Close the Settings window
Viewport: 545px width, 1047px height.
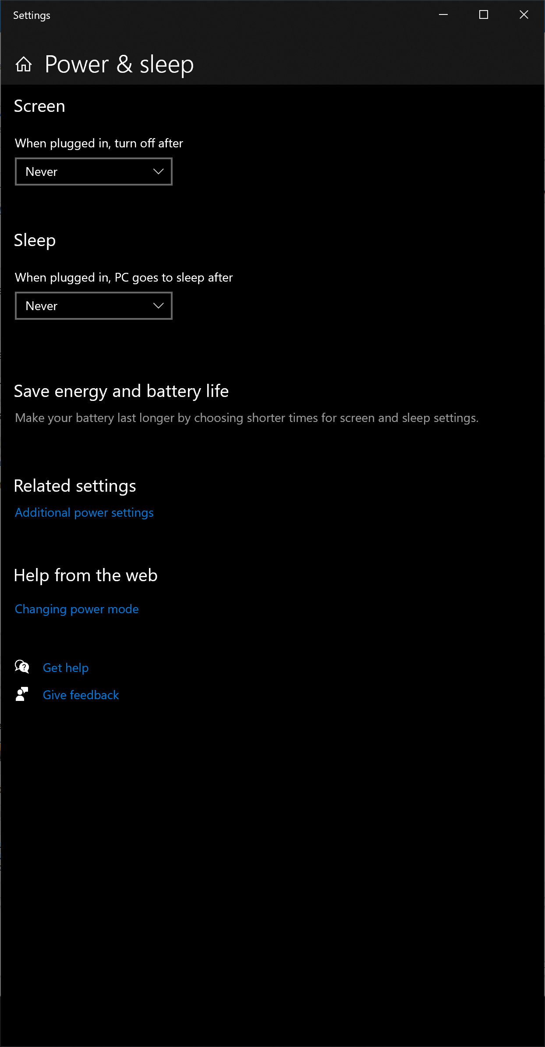tap(524, 15)
